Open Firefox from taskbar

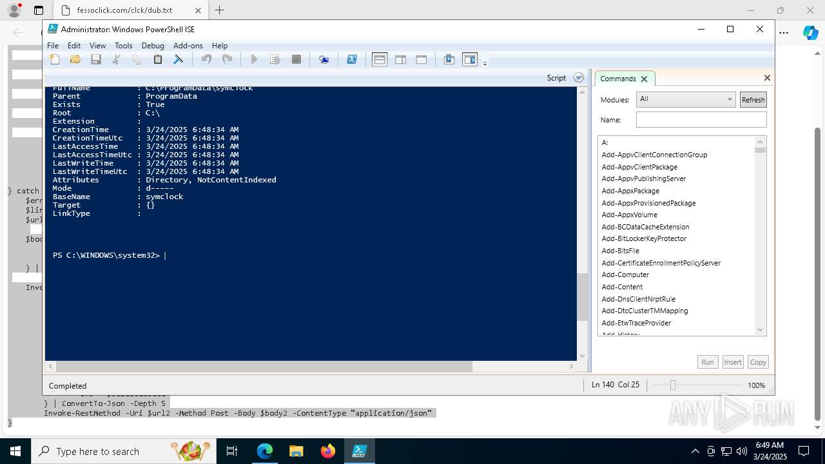328,451
